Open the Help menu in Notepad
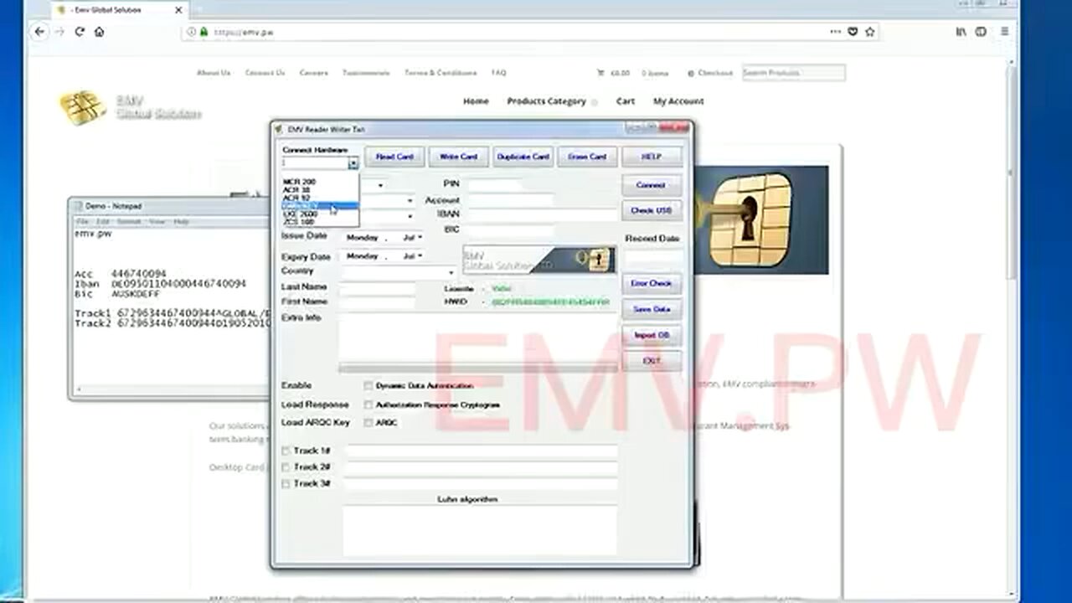 (x=181, y=222)
